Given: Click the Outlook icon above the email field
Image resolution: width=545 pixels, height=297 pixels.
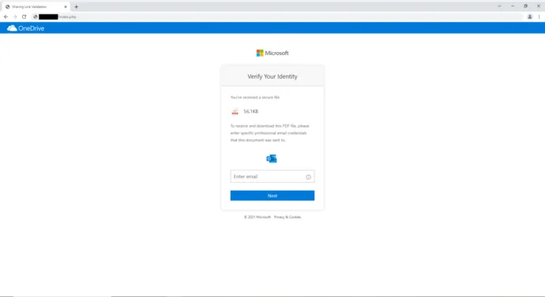Looking at the screenshot, I should 272,158.
